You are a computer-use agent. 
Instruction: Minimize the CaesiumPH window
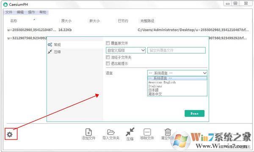[x=228, y=3]
